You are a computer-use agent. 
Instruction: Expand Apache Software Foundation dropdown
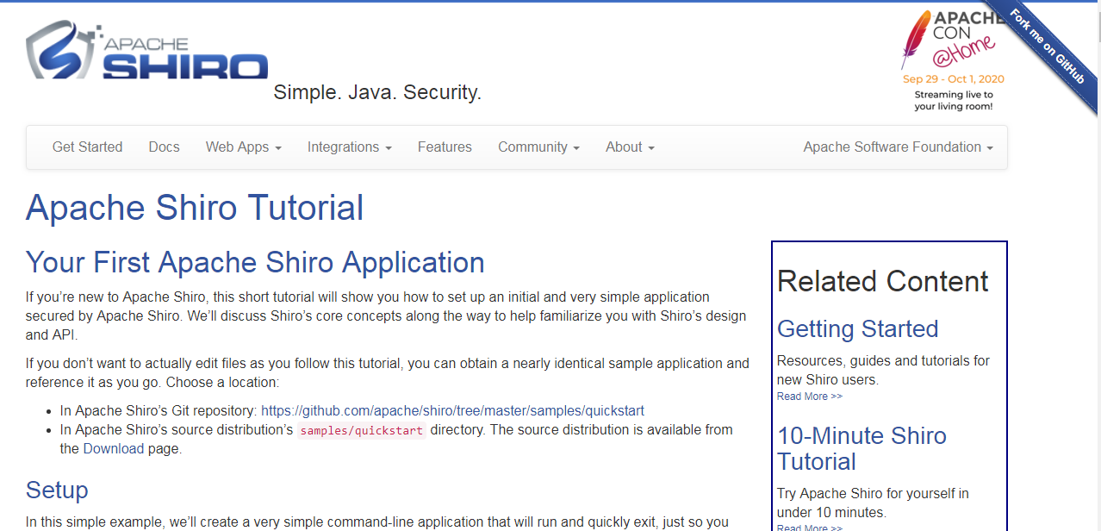(x=898, y=147)
